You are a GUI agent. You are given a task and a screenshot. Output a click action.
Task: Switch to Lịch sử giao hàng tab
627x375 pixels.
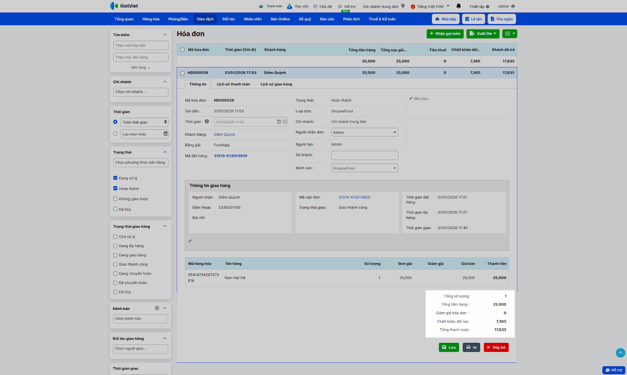point(276,84)
